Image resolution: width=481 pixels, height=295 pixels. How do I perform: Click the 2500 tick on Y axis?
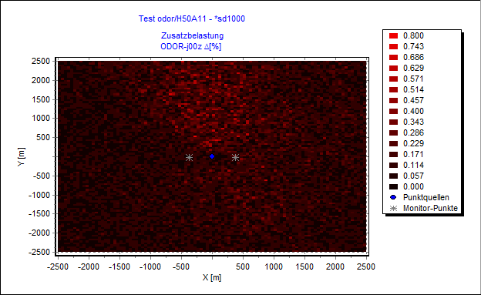[x=41, y=61]
